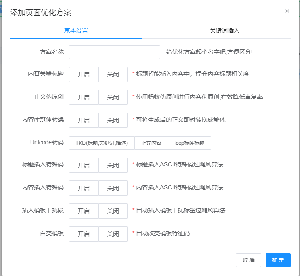Viewport: 300px width, 276px height.
Task: Disable 插入模板干扰段 option 关闭
Action: click(113, 211)
